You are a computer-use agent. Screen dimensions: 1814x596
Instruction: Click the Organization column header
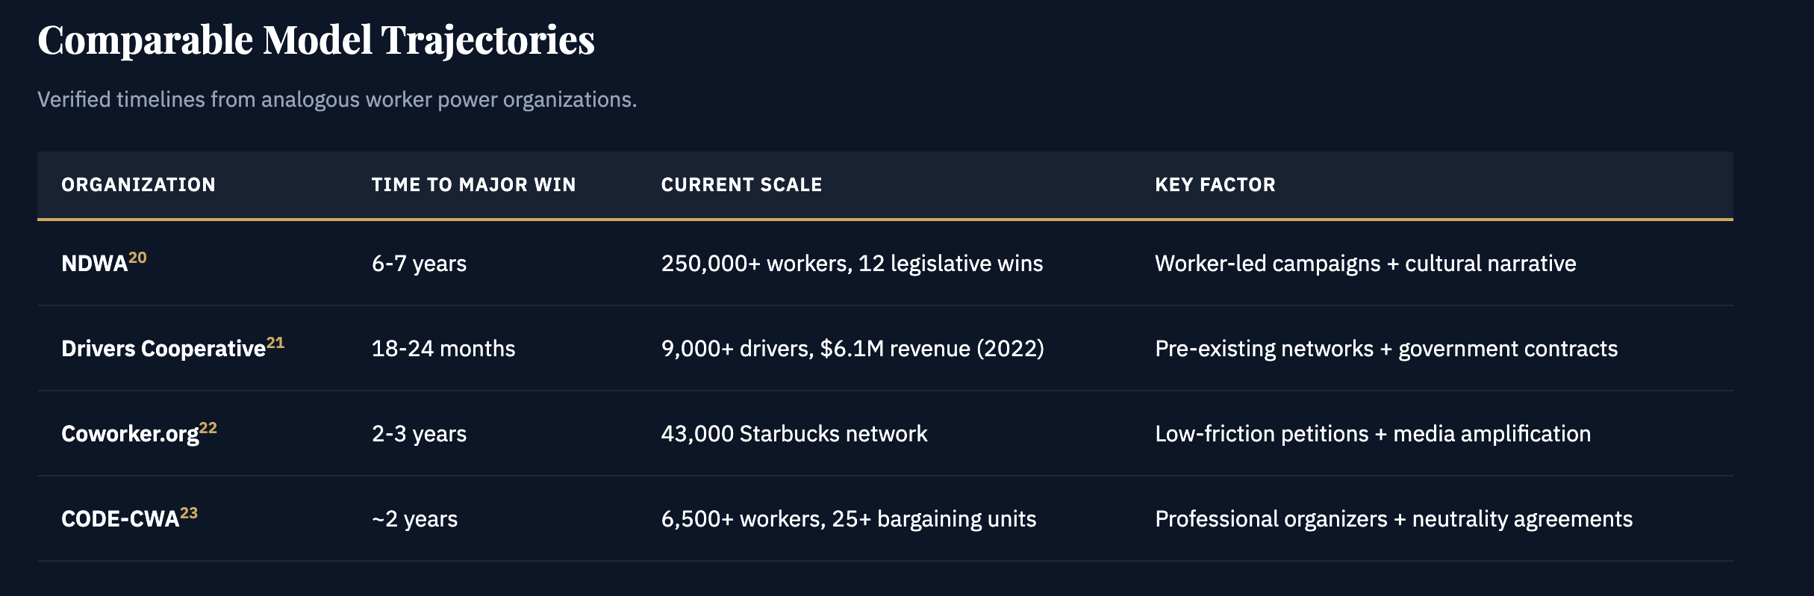coord(138,184)
